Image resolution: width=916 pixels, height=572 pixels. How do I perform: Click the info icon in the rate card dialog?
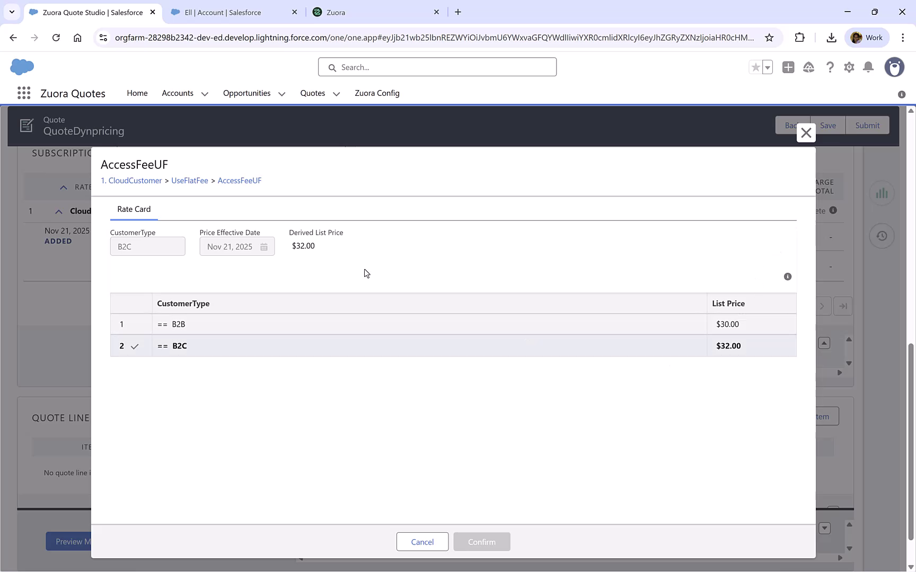(788, 276)
